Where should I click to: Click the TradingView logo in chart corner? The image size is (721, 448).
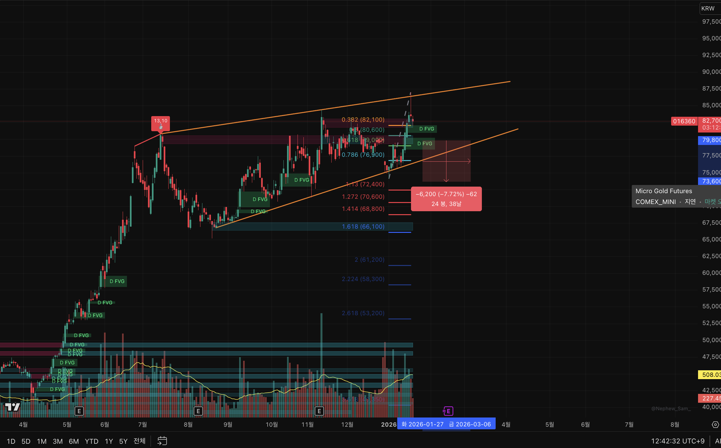pyautogui.click(x=12, y=407)
